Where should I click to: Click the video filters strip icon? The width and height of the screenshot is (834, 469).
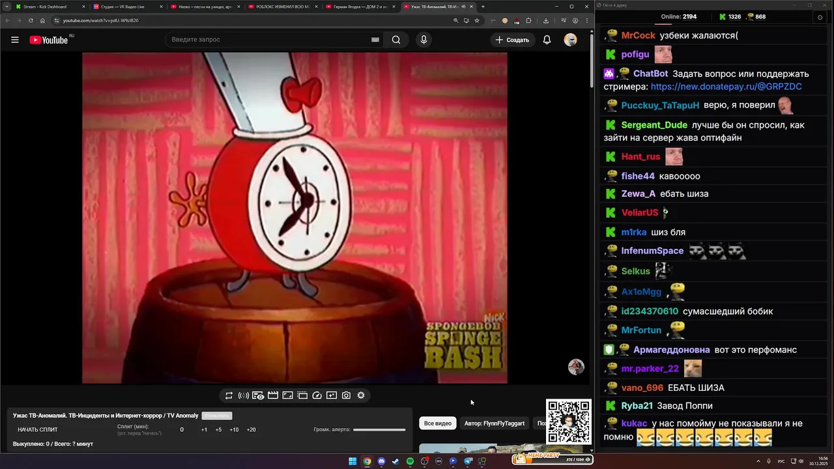point(302,395)
